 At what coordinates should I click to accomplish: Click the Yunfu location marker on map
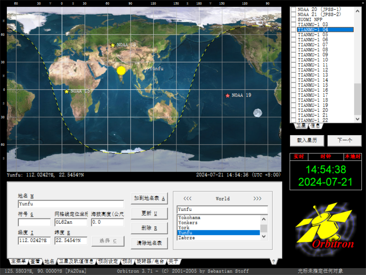point(147,69)
